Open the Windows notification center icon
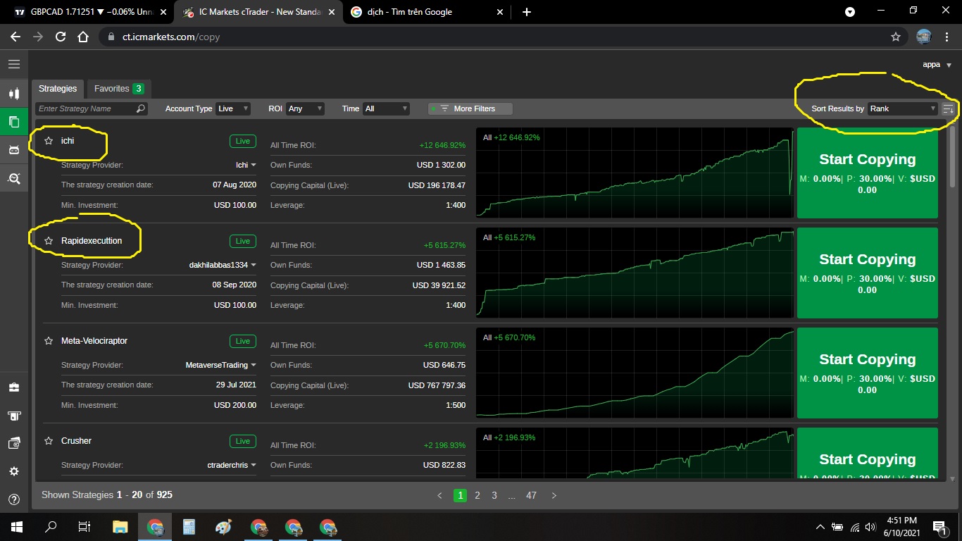 939,526
